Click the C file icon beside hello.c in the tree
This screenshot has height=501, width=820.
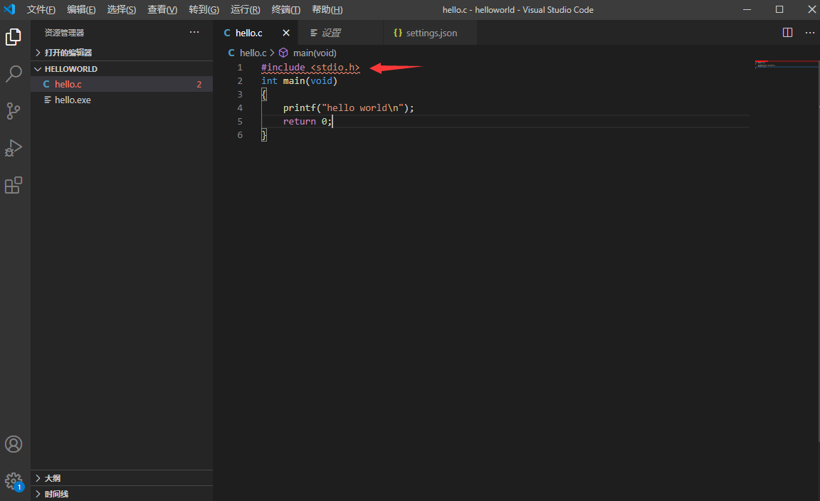46,84
